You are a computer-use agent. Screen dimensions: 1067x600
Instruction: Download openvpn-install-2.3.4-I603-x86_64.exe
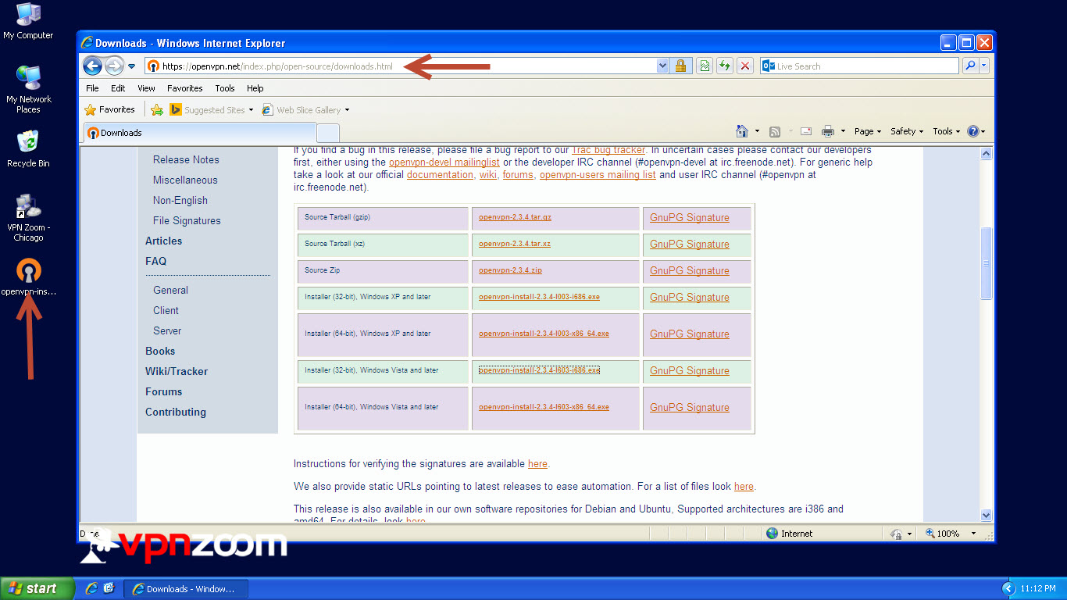(544, 407)
